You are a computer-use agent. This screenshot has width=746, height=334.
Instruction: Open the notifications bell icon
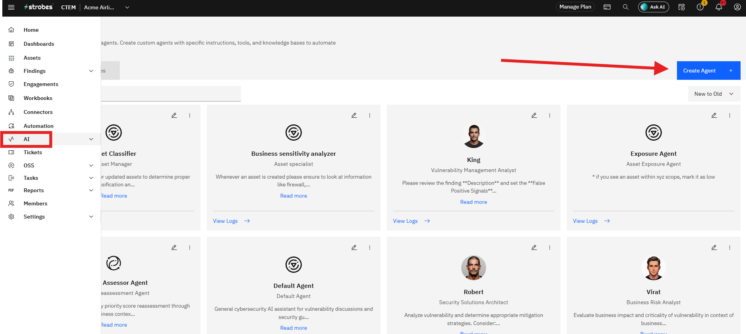coord(718,7)
